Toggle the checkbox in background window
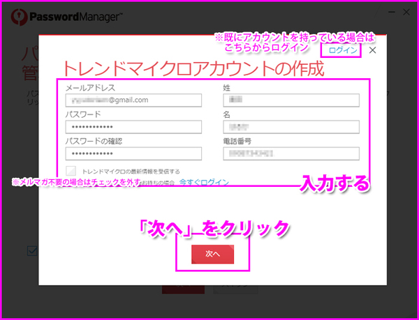 (x=33, y=251)
